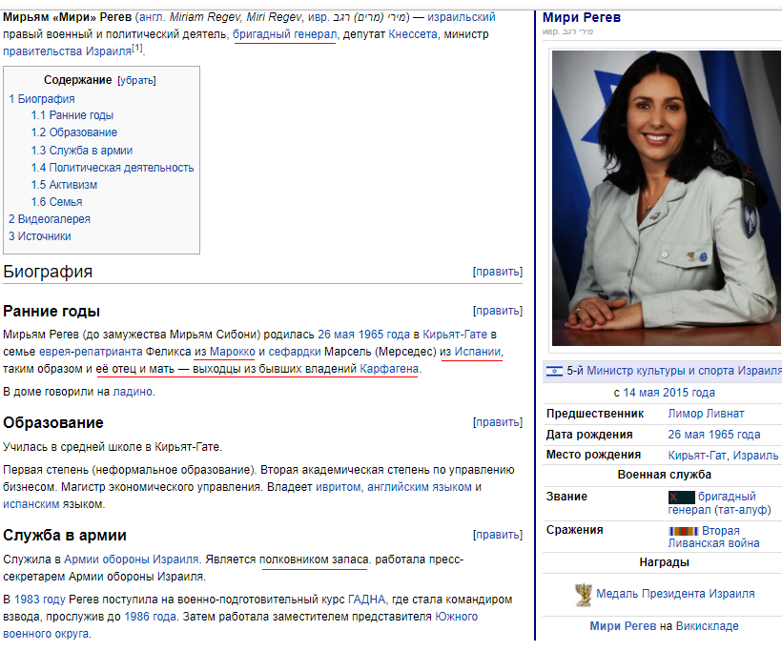Go to 2 Видеогалерея section
This screenshot has height=651, width=782.
(50, 219)
